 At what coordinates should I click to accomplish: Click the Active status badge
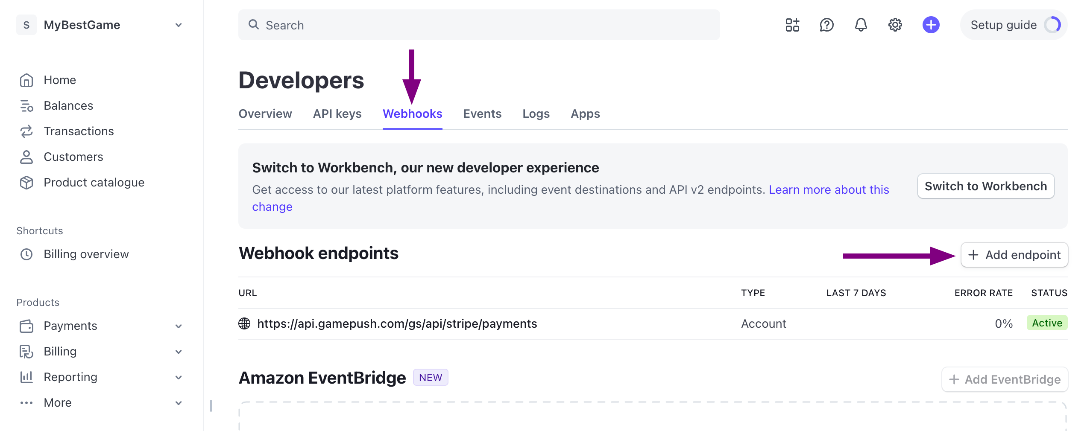tap(1047, 323)
